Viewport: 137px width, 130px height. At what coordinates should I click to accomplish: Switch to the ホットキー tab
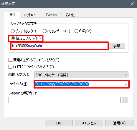click(x=30, y=15)
